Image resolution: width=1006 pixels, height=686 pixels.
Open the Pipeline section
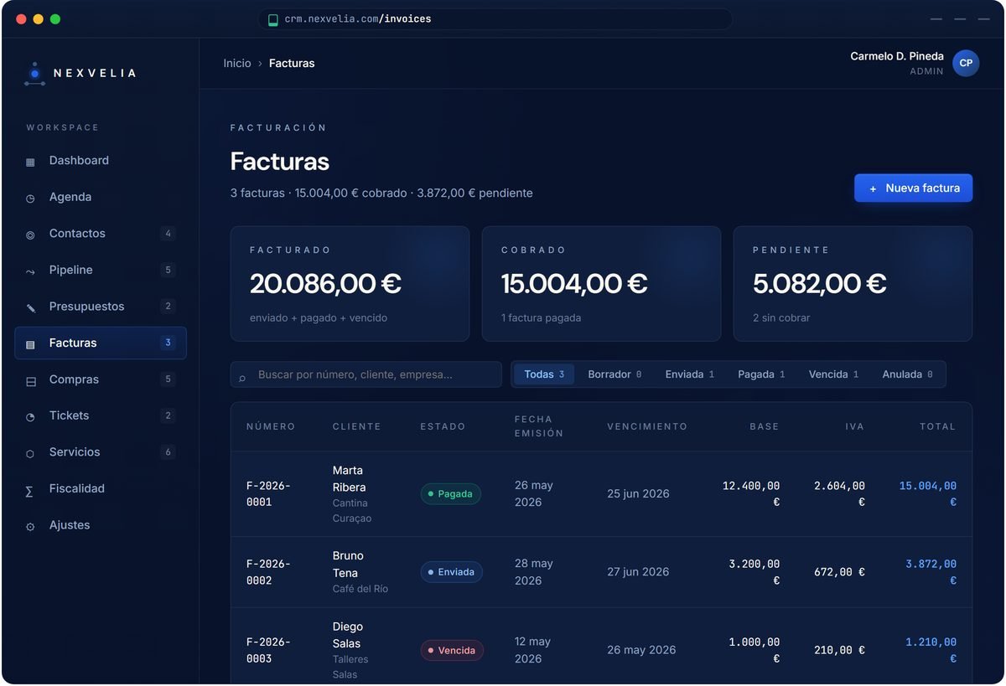[x=101, y=270]
